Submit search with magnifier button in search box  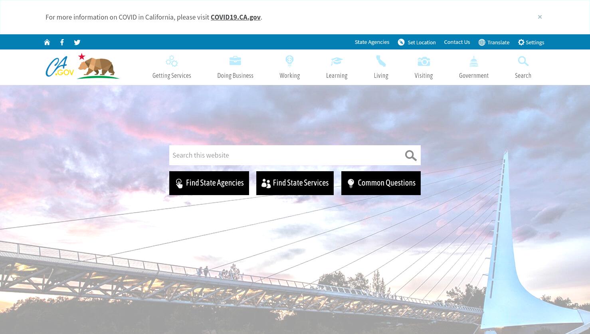point(411,156)
